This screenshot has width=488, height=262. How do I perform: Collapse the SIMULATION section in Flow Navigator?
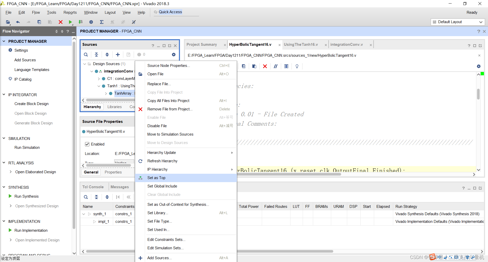(x=4, y=138)
